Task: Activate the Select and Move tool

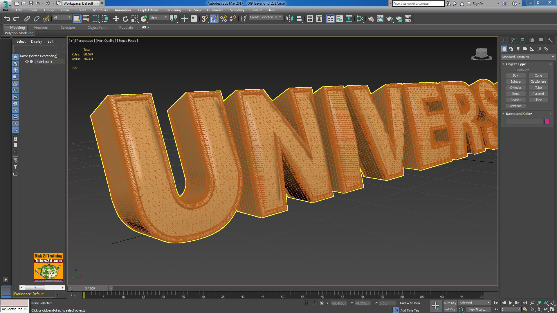Action: point(116,19)
